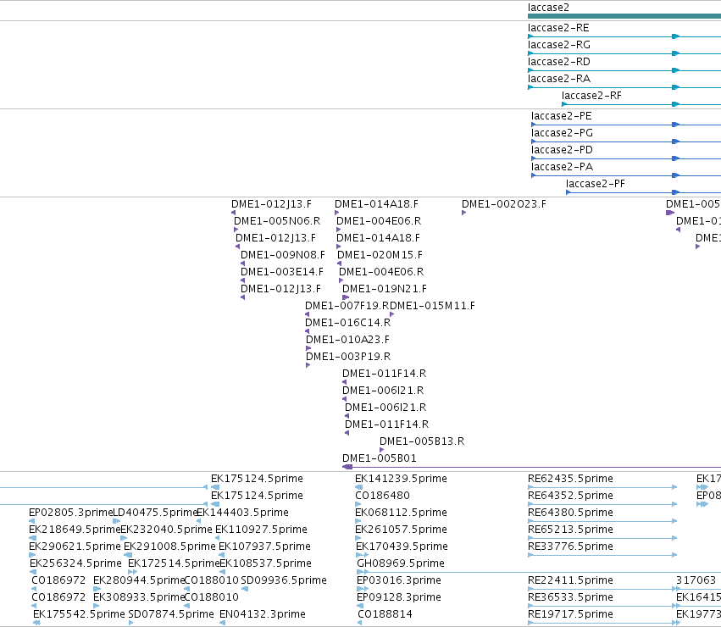Image resolution: width=721 pixels, height=627 pixels.
Task: Click the RE62435.5prime cDNA label
Action: point(570,479)
